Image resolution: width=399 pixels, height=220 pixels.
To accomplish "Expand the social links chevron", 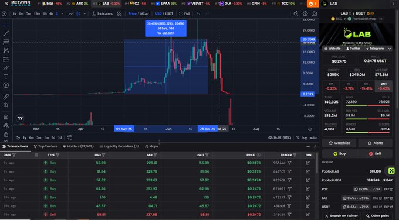I will 390,49.
